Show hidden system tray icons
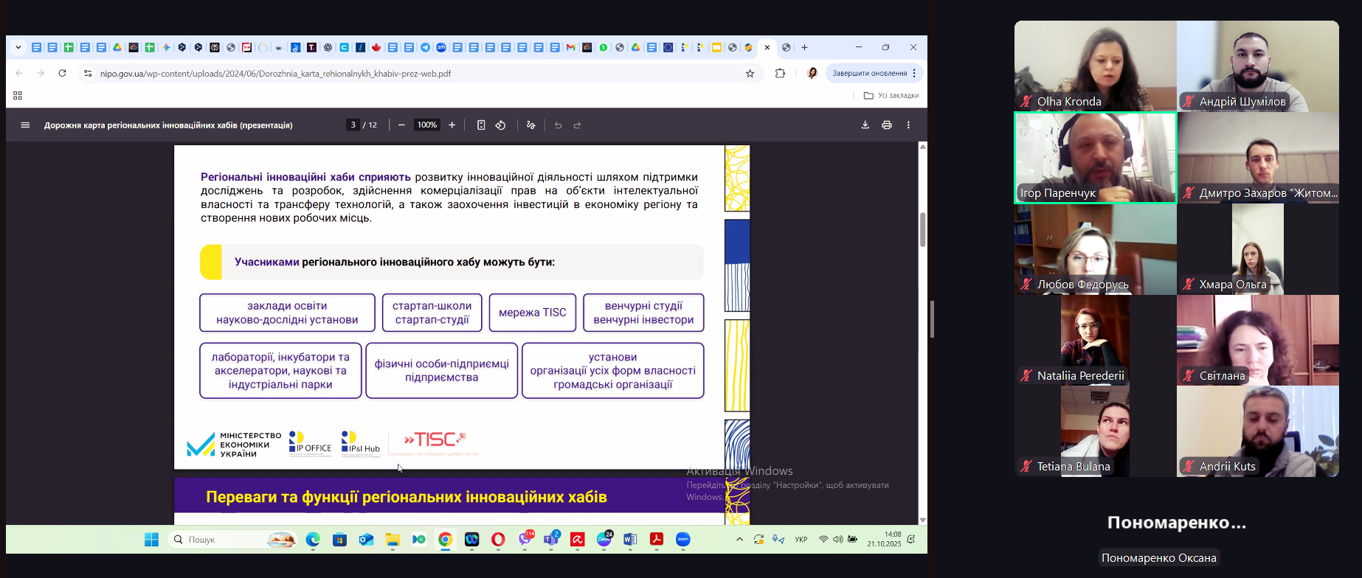1362x578 pixels. (739, 540)
